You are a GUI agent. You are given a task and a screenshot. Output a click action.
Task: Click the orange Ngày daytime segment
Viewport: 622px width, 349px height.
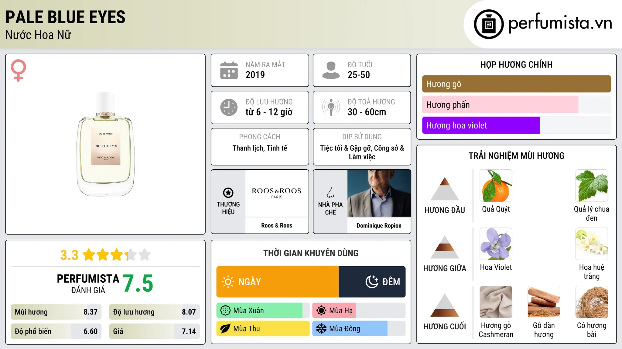[x=278, y=282]
